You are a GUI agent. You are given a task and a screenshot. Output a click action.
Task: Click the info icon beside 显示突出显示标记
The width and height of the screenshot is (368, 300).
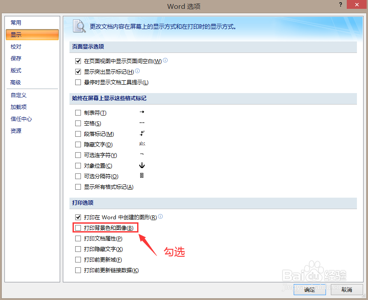(x=138, y=71)
